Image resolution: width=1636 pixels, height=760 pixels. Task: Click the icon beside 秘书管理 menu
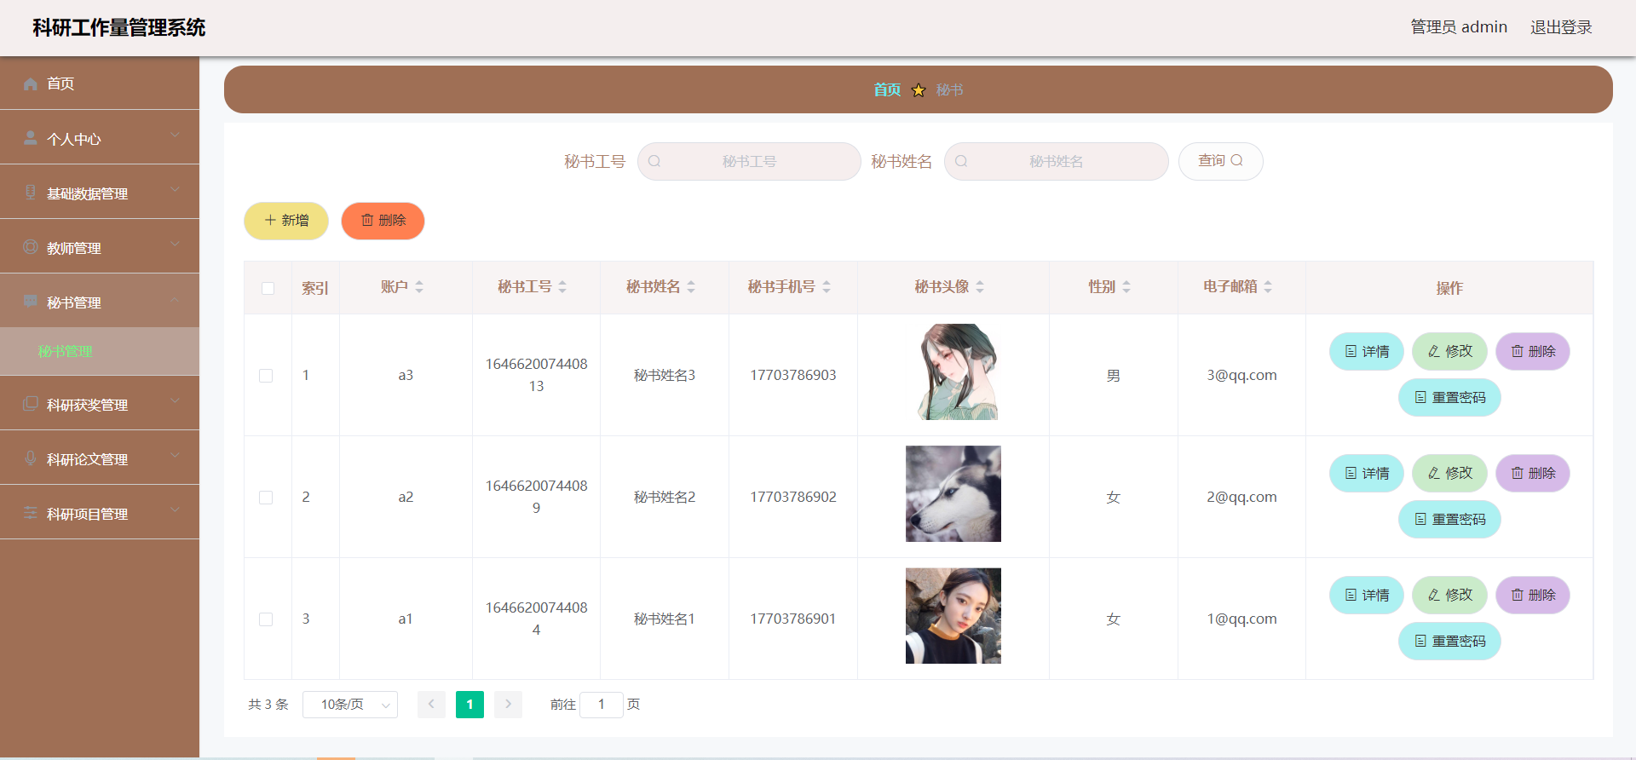pos(31,301)
